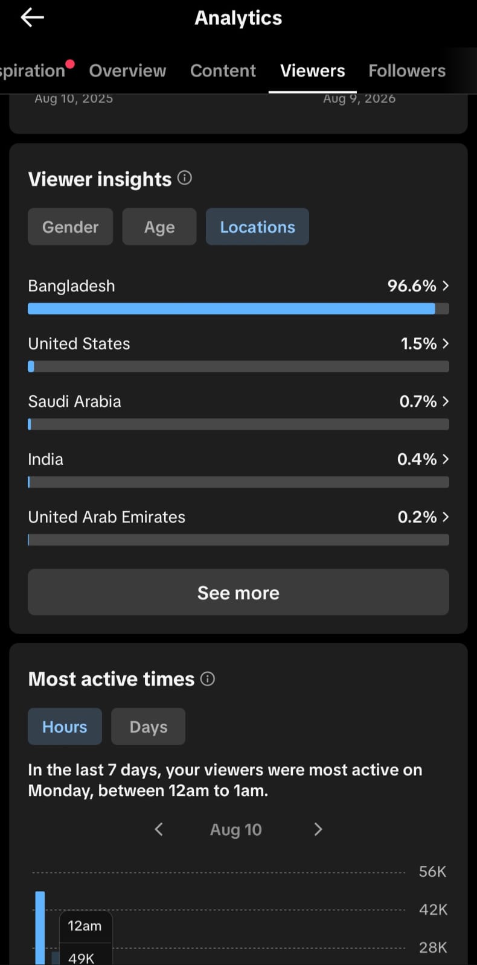Expand Saudi Arabia location details chevron

[446, 401]
